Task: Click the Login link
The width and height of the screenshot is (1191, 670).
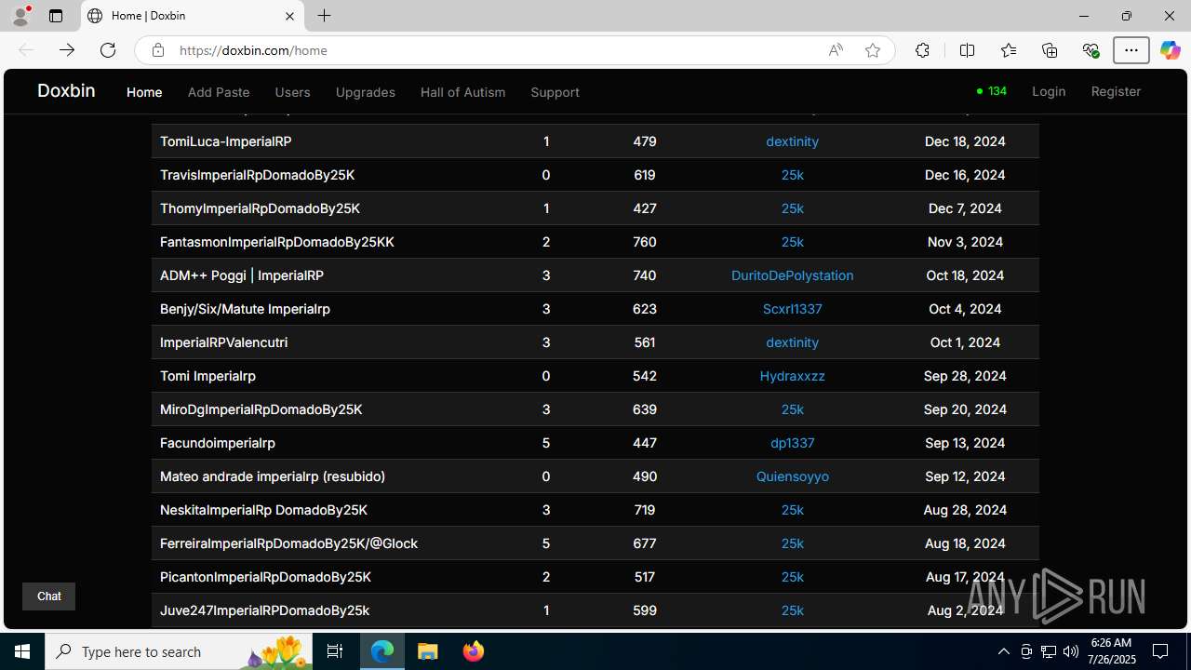Action: [x=1049, y=91]
